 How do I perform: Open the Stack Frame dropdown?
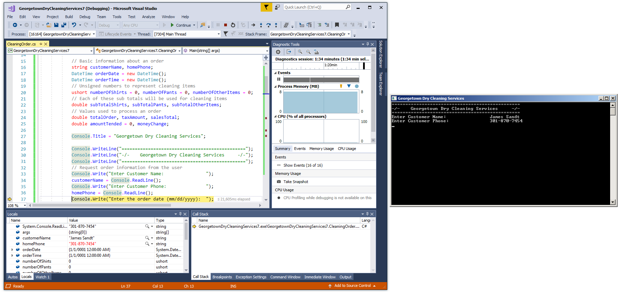[310, 34]
